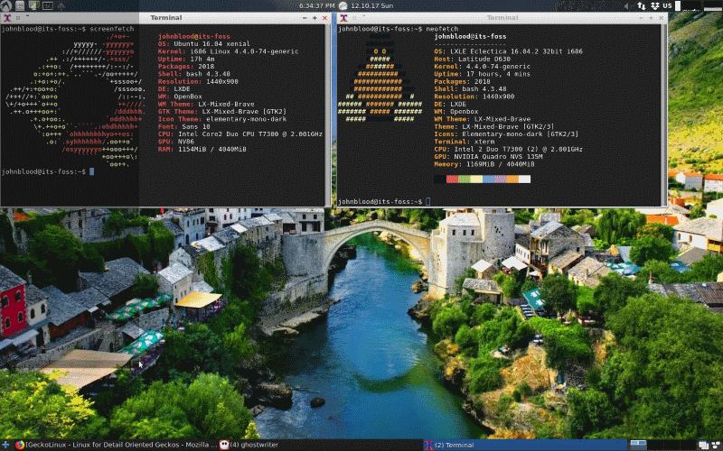The image size is (723, 451).
Task: Click 'LXLE Eclectica 16.04.2 32bit i686' text
Action: (516, 51)
